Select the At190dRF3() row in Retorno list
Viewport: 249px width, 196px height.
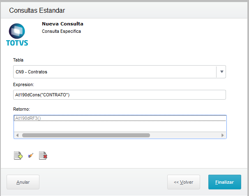(x=120, y=118)
